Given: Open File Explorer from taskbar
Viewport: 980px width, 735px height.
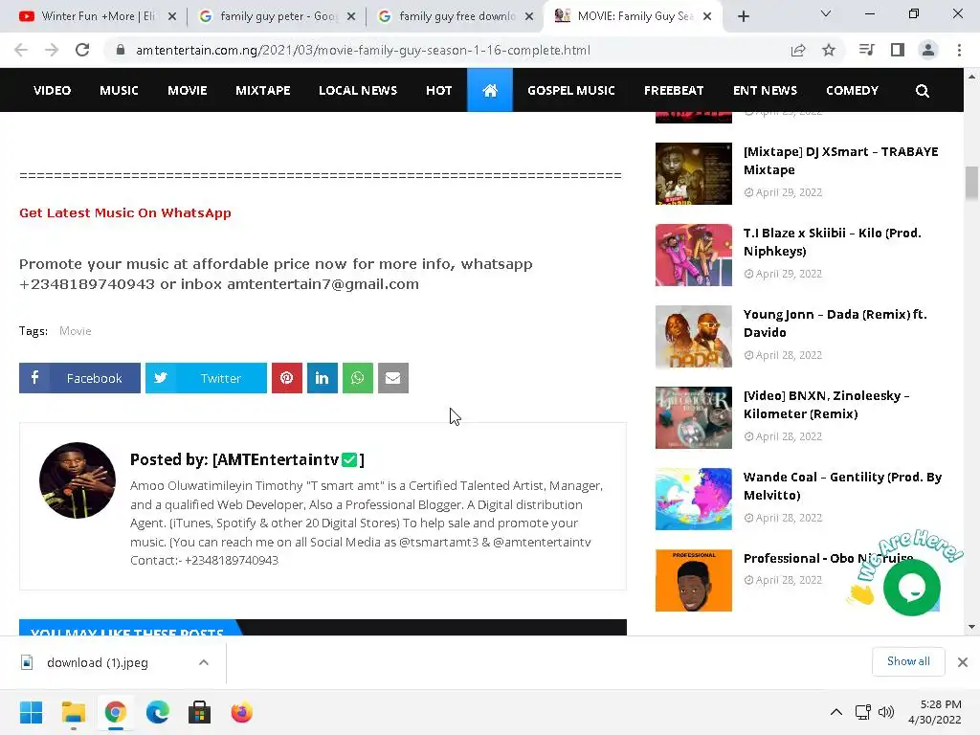Looking at the screenshot, I should [73, 712].
